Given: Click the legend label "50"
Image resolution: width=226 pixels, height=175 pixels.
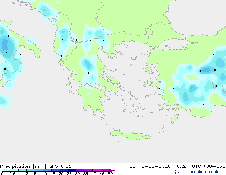Looking at the screenshot, I should [111, 174].
